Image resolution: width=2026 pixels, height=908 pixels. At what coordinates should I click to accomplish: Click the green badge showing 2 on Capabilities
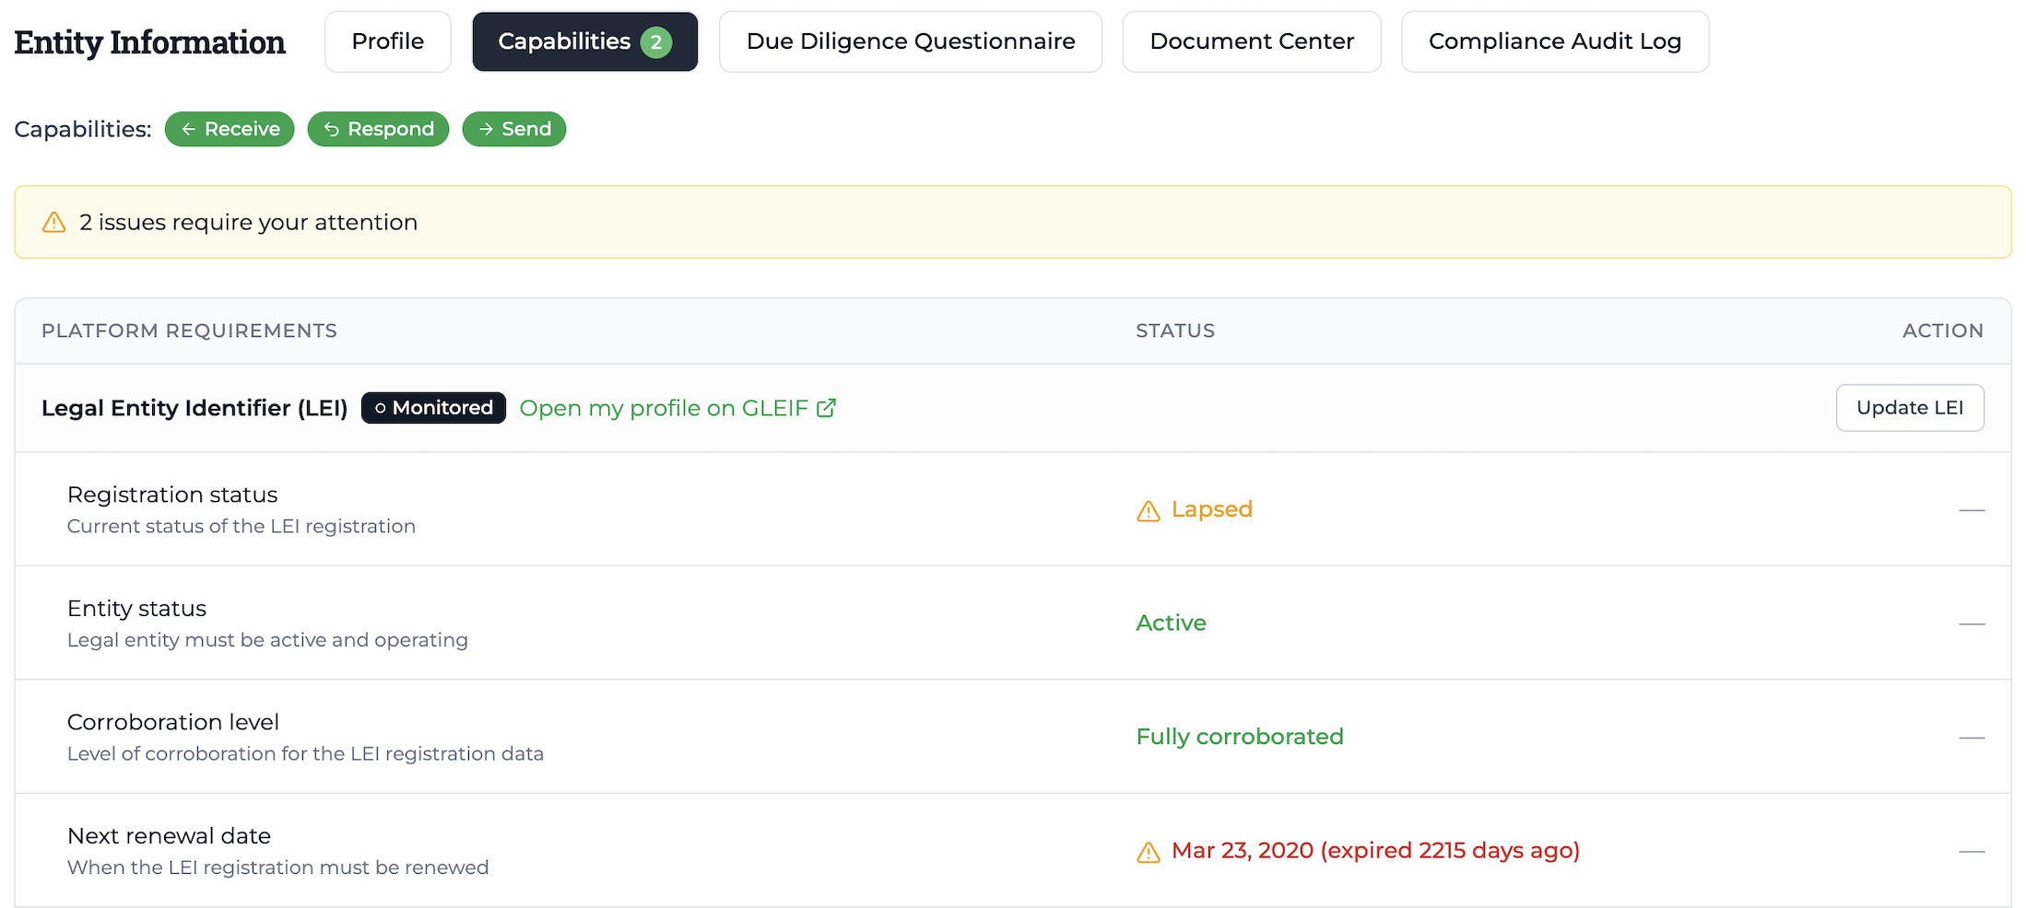(x=656, y=42)
